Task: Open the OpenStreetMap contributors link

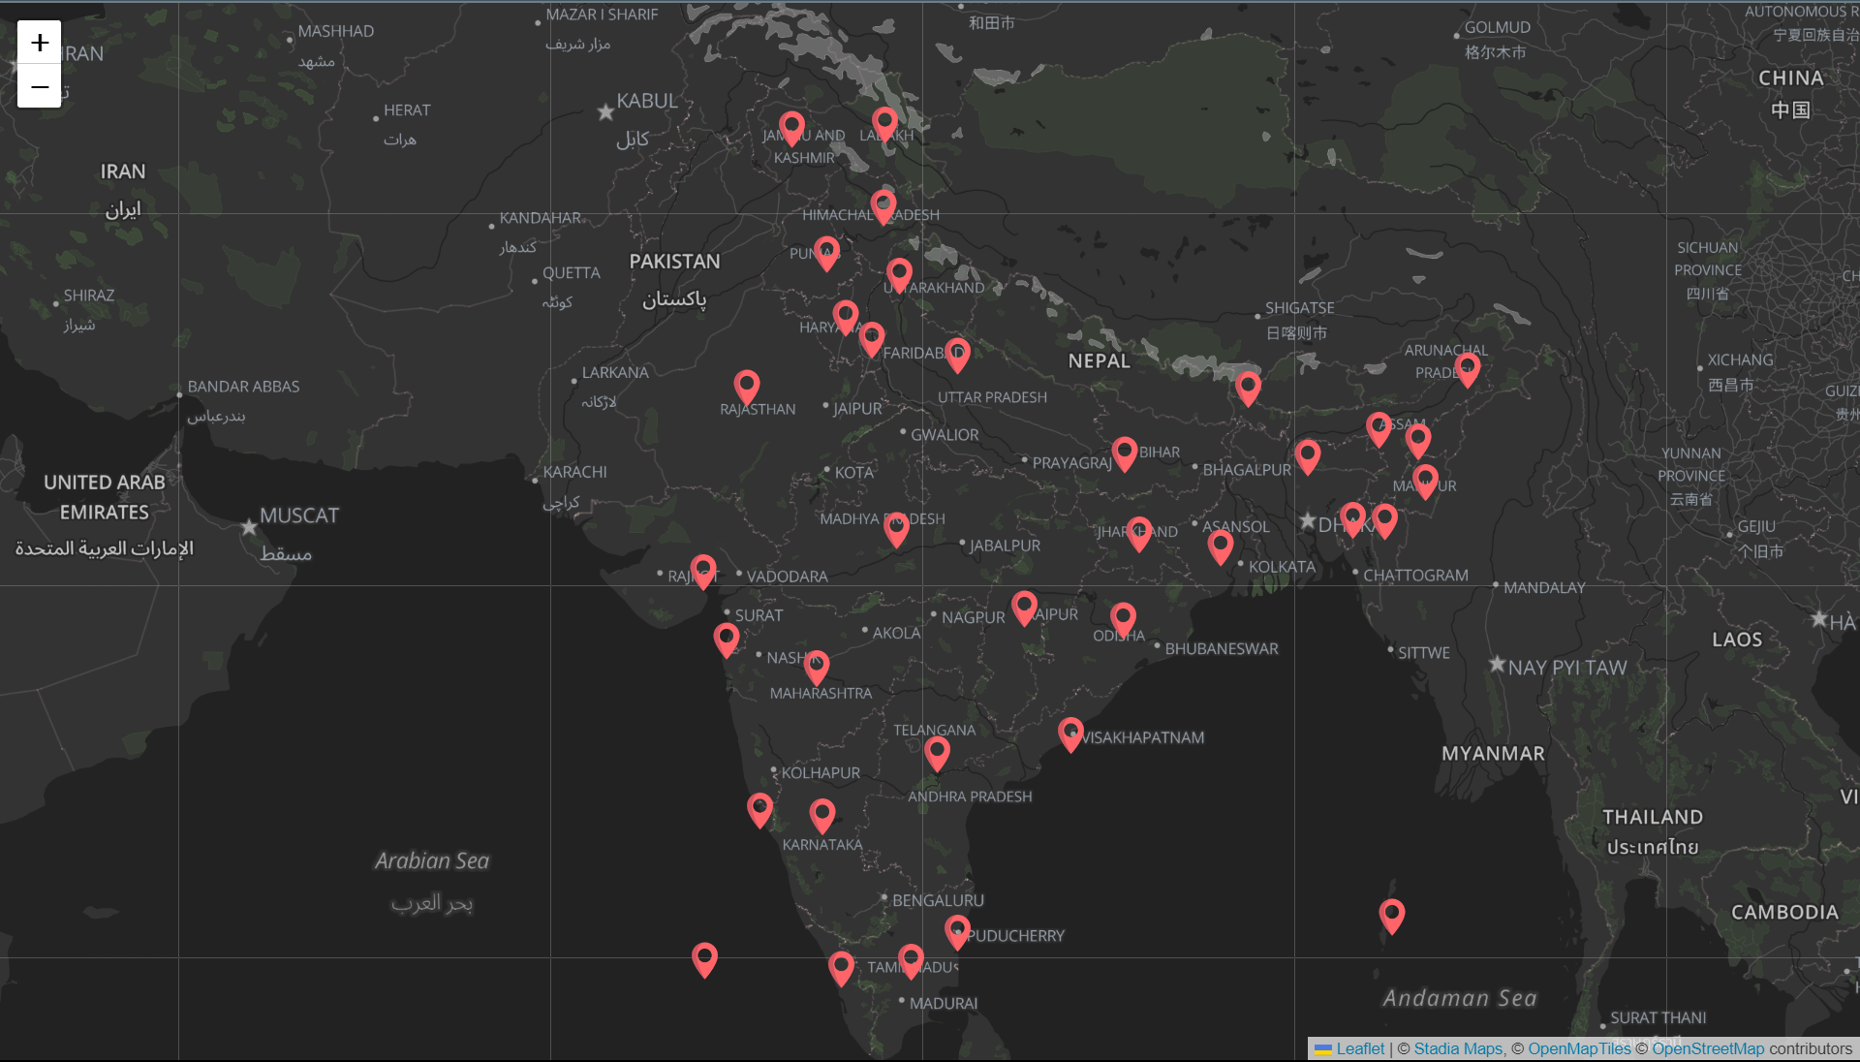Action: click(1708, 1048)
